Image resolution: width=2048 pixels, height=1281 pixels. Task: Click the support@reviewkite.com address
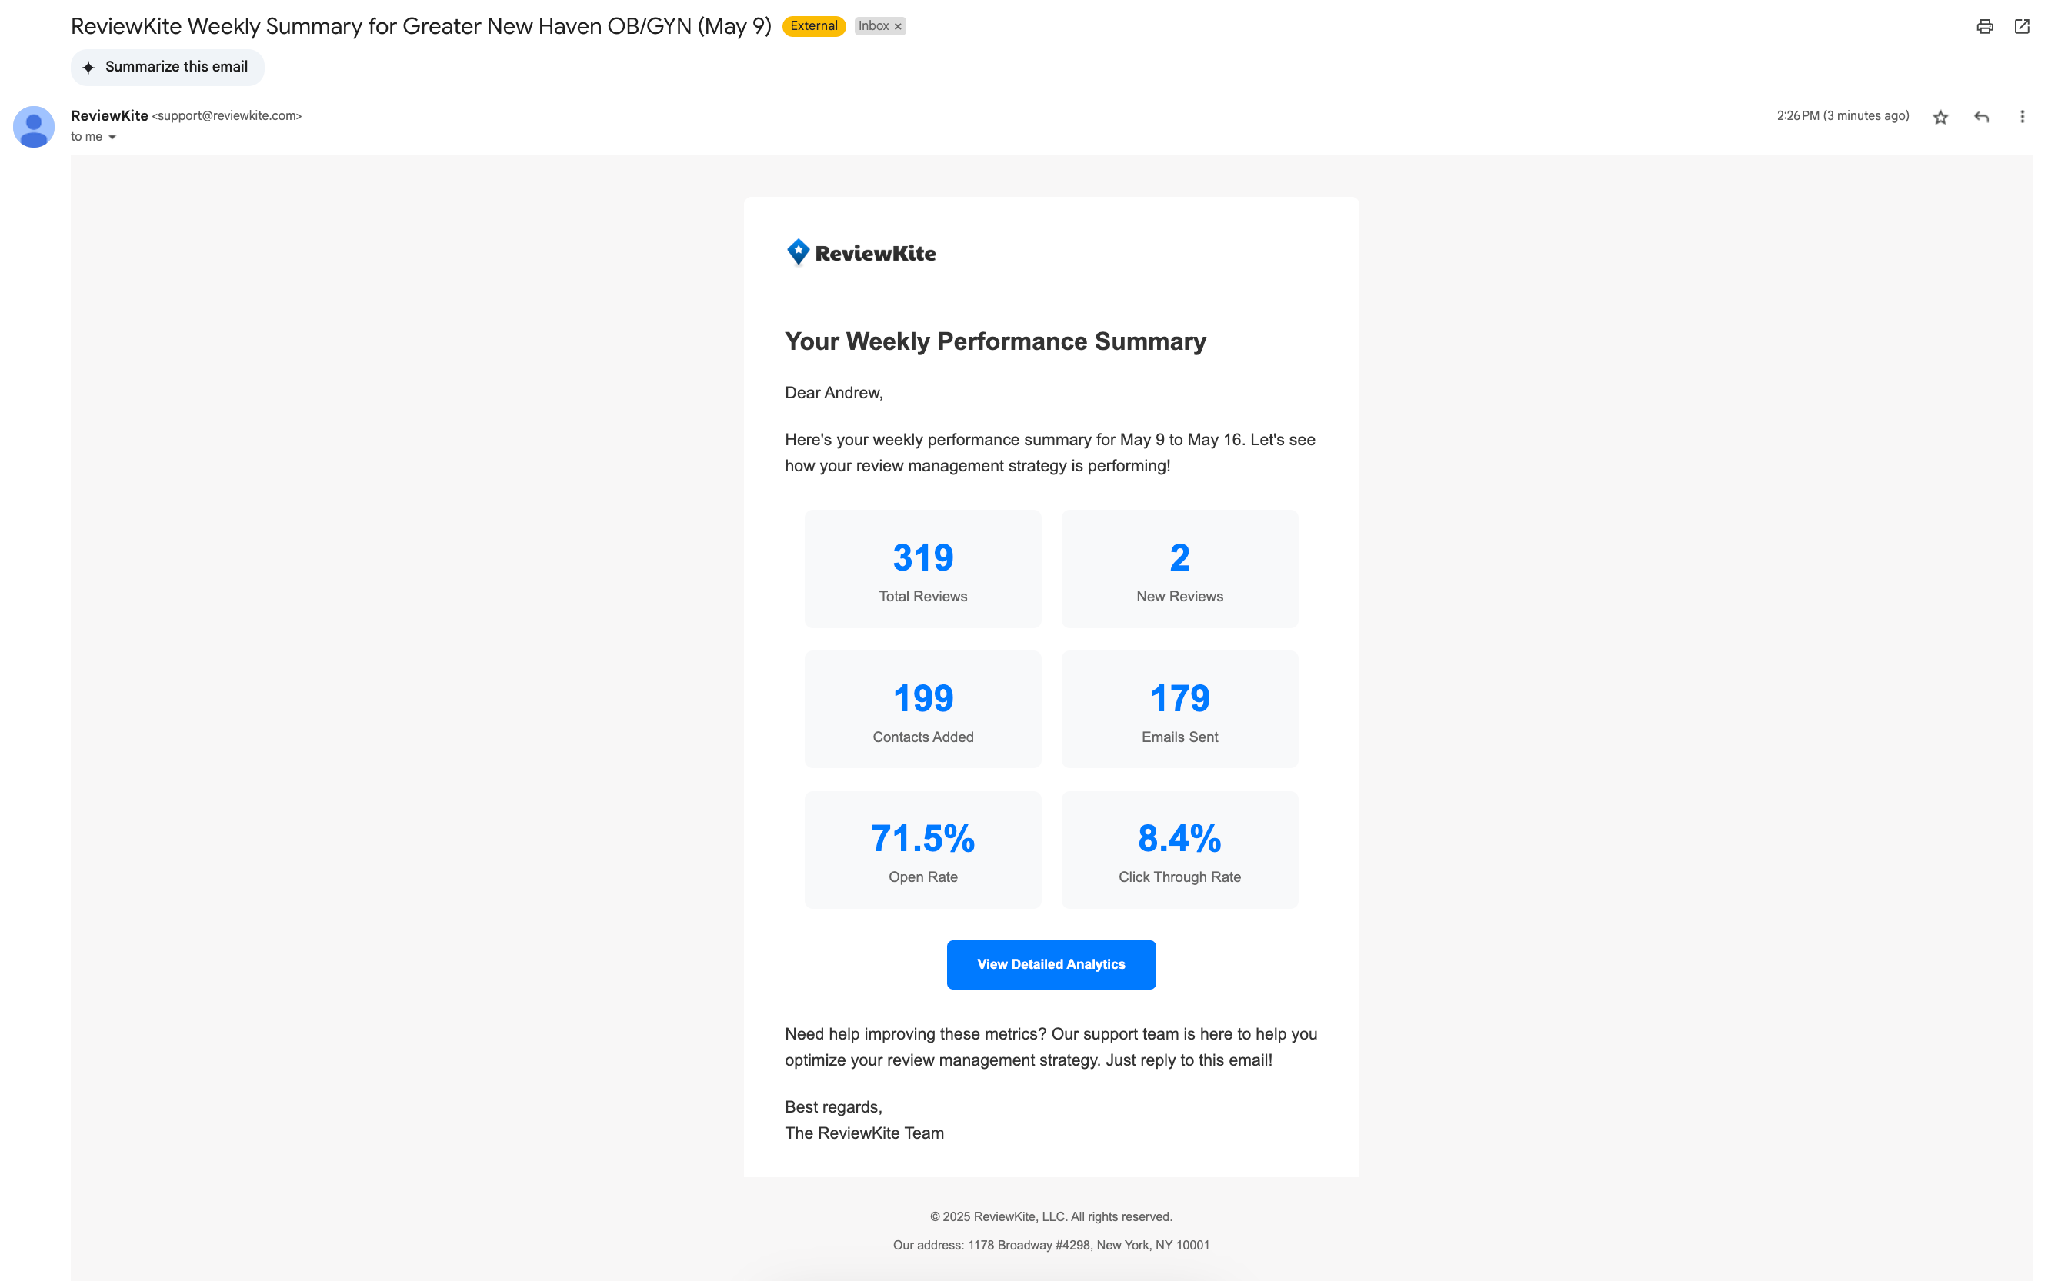click(x=226, y=116)
